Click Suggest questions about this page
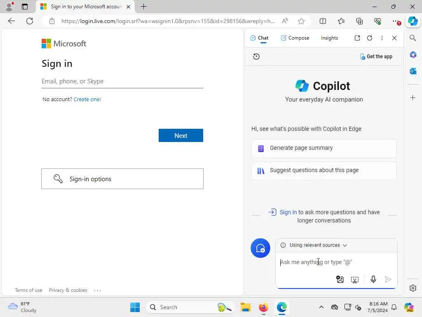 point(324,170)
